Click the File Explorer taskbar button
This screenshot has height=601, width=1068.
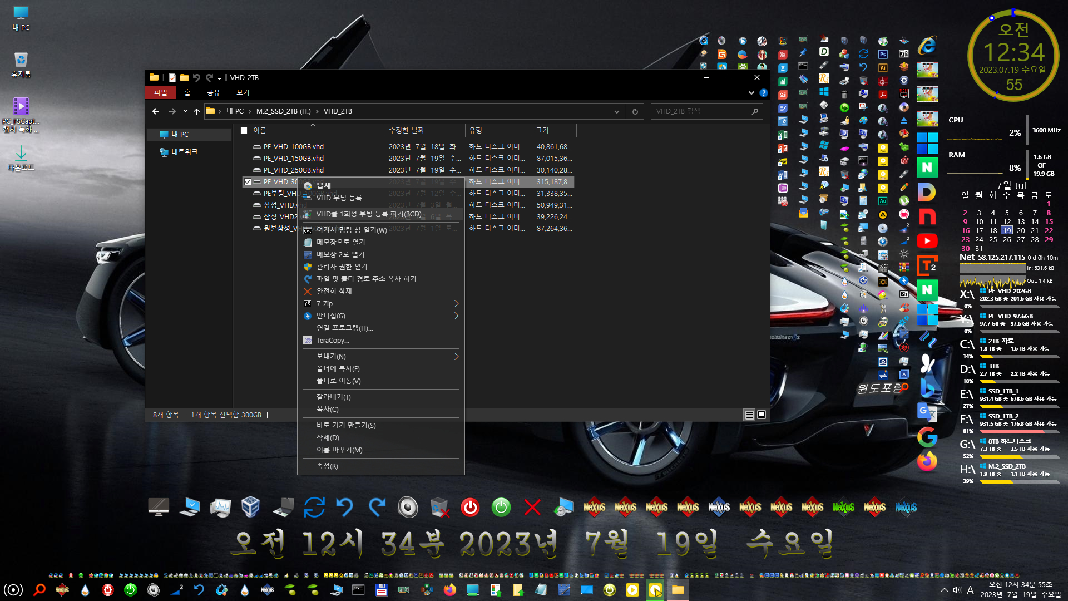click(x=678, y=590)
